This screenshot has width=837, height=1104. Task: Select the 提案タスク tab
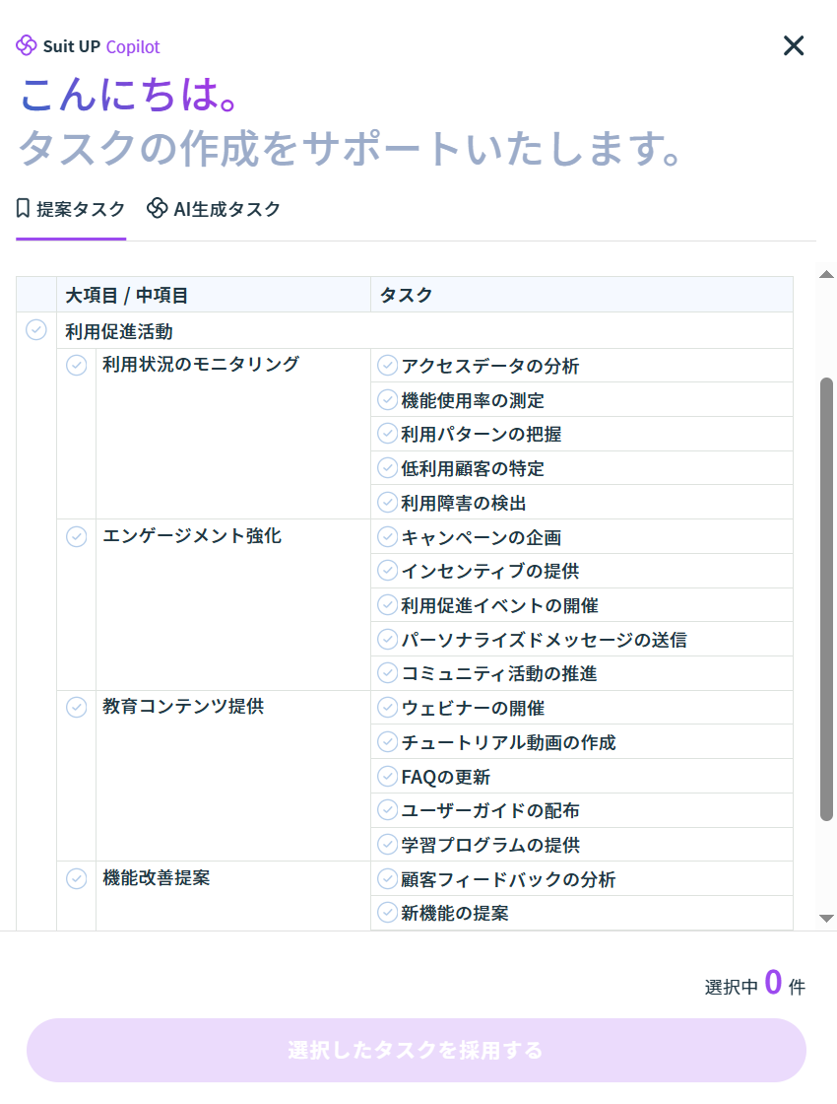[x=71, y=209]
